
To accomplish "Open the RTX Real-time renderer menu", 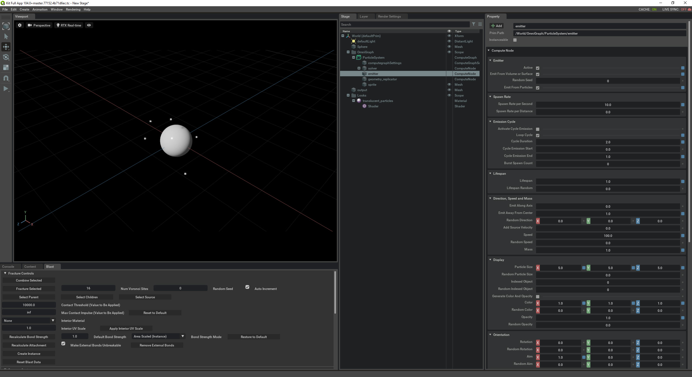I will click(69, 25).
